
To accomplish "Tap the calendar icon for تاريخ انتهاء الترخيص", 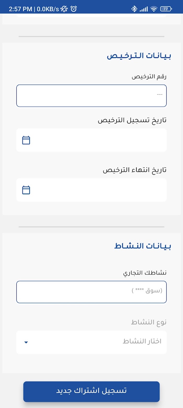I will 26,190.
